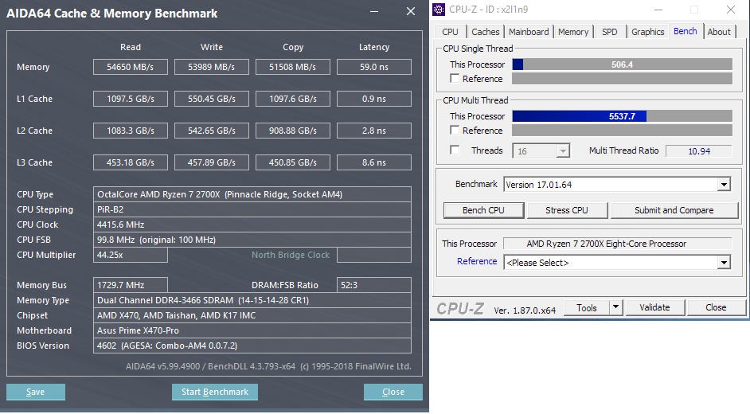750x414 pixels.
Task: Start the Stress CPU test
Action: point(567,210)
